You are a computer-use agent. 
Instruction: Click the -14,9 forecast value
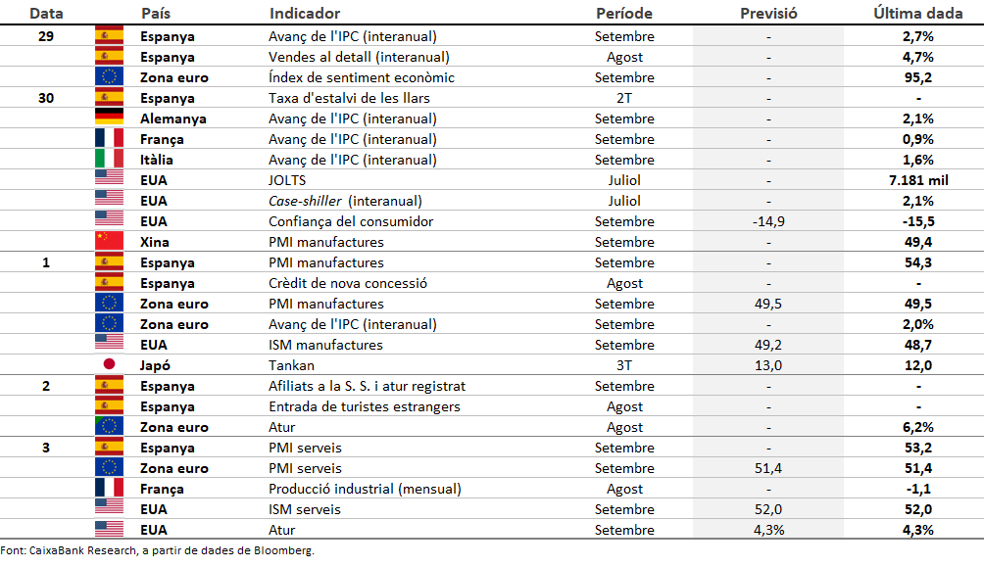tap(768, 221)
